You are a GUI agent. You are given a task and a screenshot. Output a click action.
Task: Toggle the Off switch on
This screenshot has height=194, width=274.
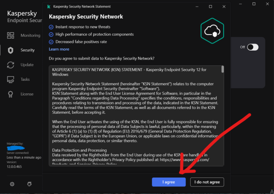(x=253, y=47)
